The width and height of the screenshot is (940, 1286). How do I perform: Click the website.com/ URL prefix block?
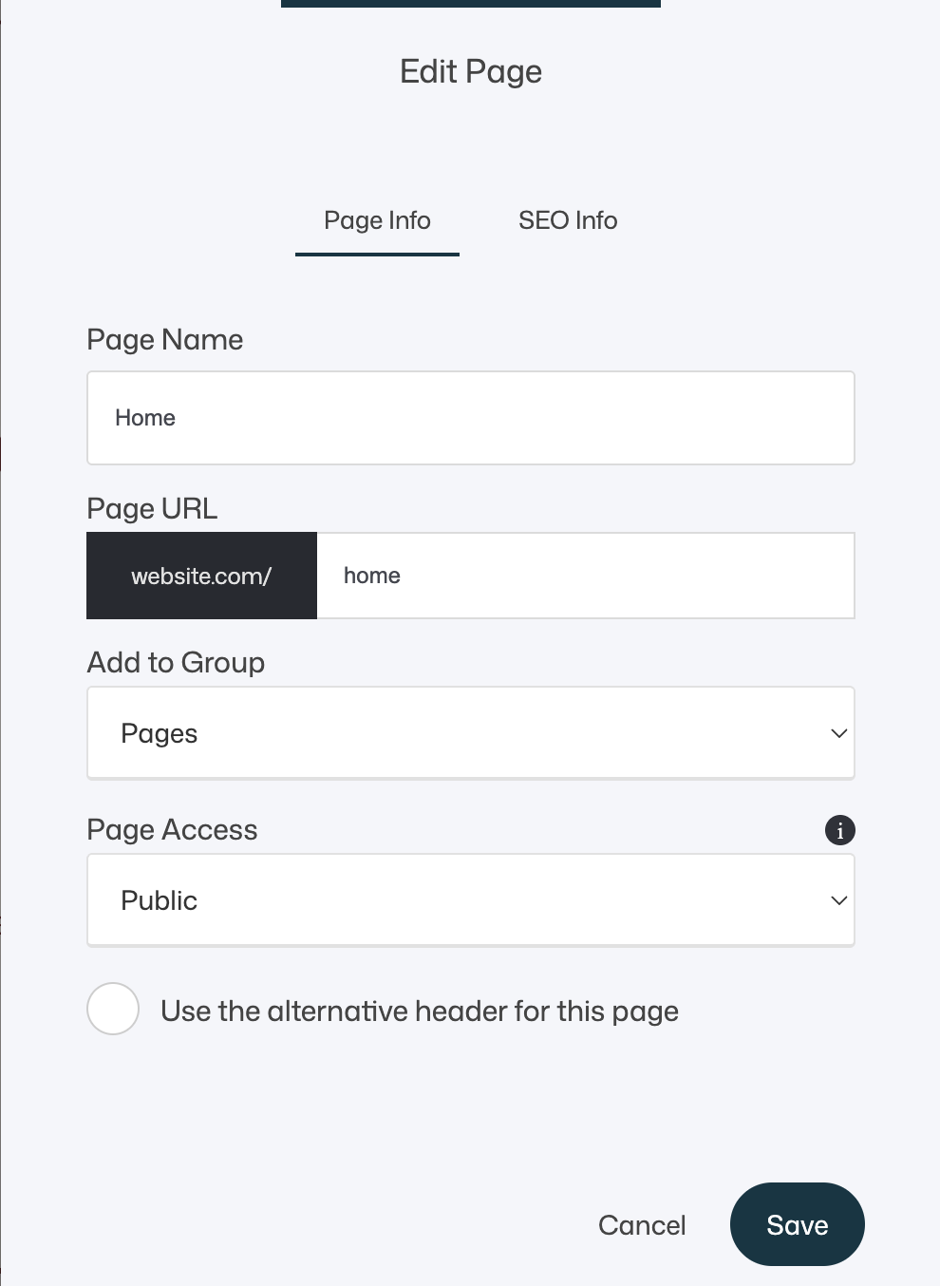201,576
